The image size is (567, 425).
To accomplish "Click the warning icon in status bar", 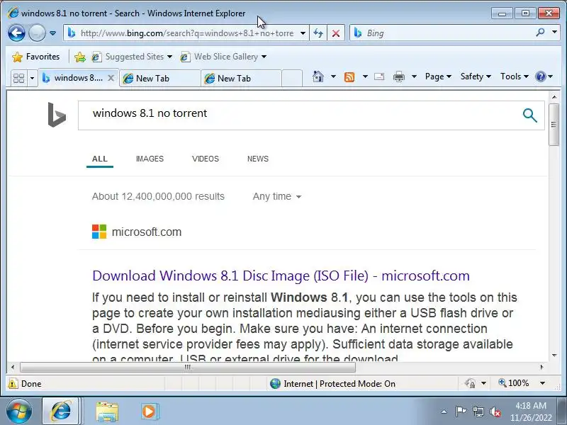I will coord(13,383).
